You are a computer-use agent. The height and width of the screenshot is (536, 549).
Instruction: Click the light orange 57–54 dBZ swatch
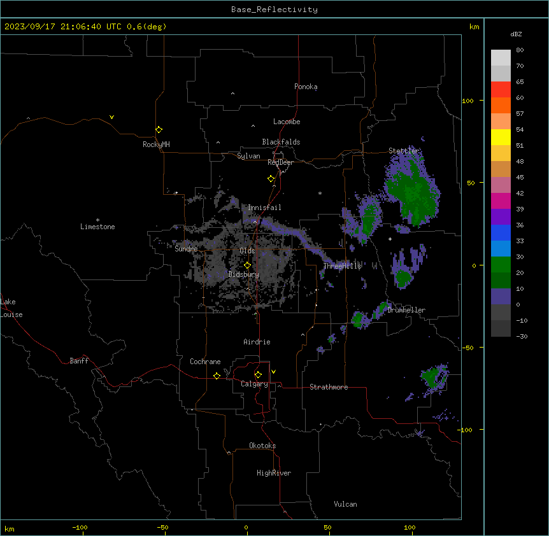click(x=501, y=122)
